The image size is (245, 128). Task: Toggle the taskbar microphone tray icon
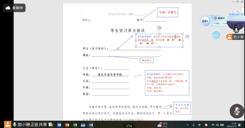click(x=193, y=125)
